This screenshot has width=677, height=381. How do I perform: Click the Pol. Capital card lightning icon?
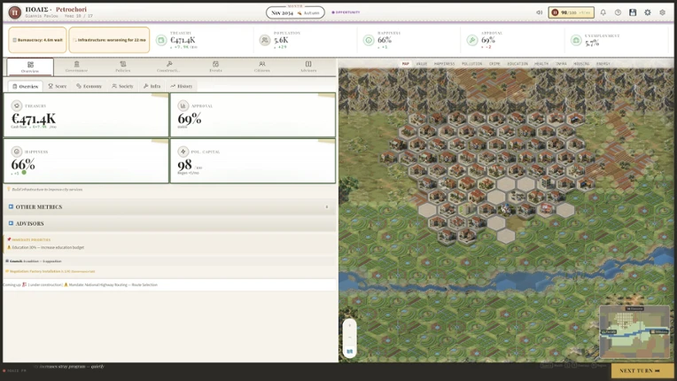click(183, 152)
